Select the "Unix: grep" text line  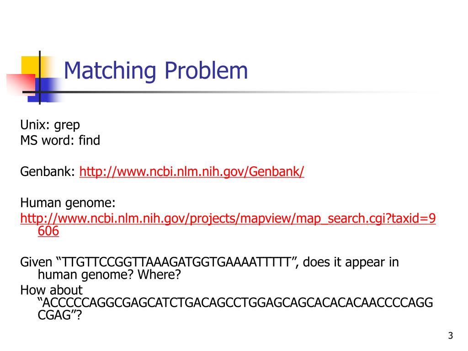[50, 125]
